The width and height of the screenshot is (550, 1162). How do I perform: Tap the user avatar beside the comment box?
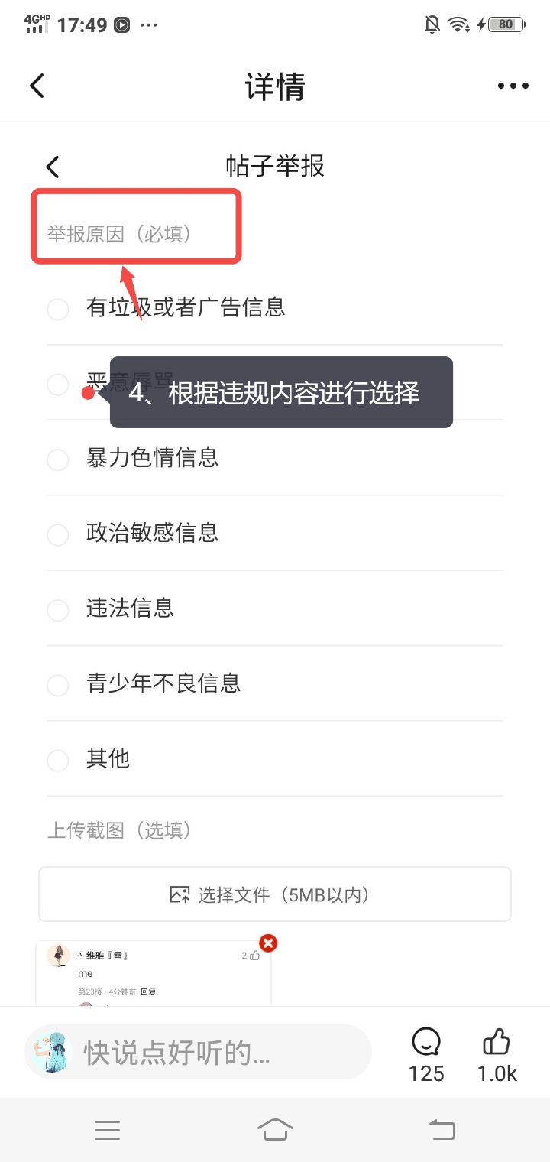tap(49, 1052)
